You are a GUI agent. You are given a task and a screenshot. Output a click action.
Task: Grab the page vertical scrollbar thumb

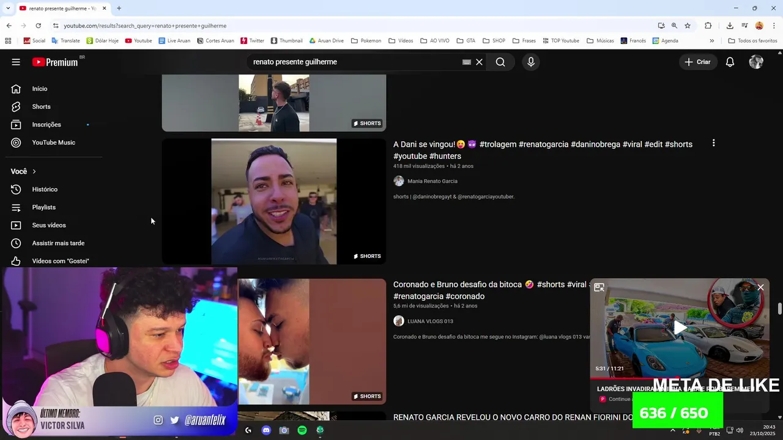click(779, 309)
